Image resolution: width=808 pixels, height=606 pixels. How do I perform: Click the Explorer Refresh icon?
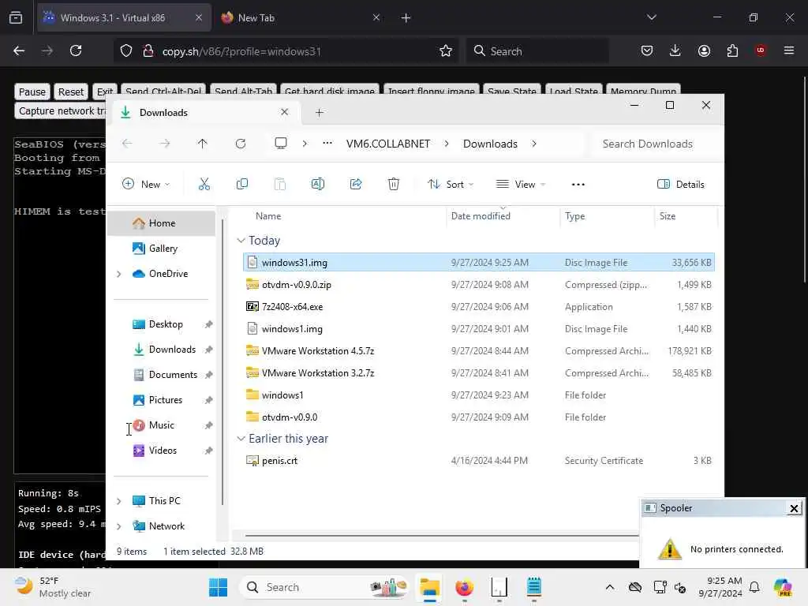(x=241, y=144)
